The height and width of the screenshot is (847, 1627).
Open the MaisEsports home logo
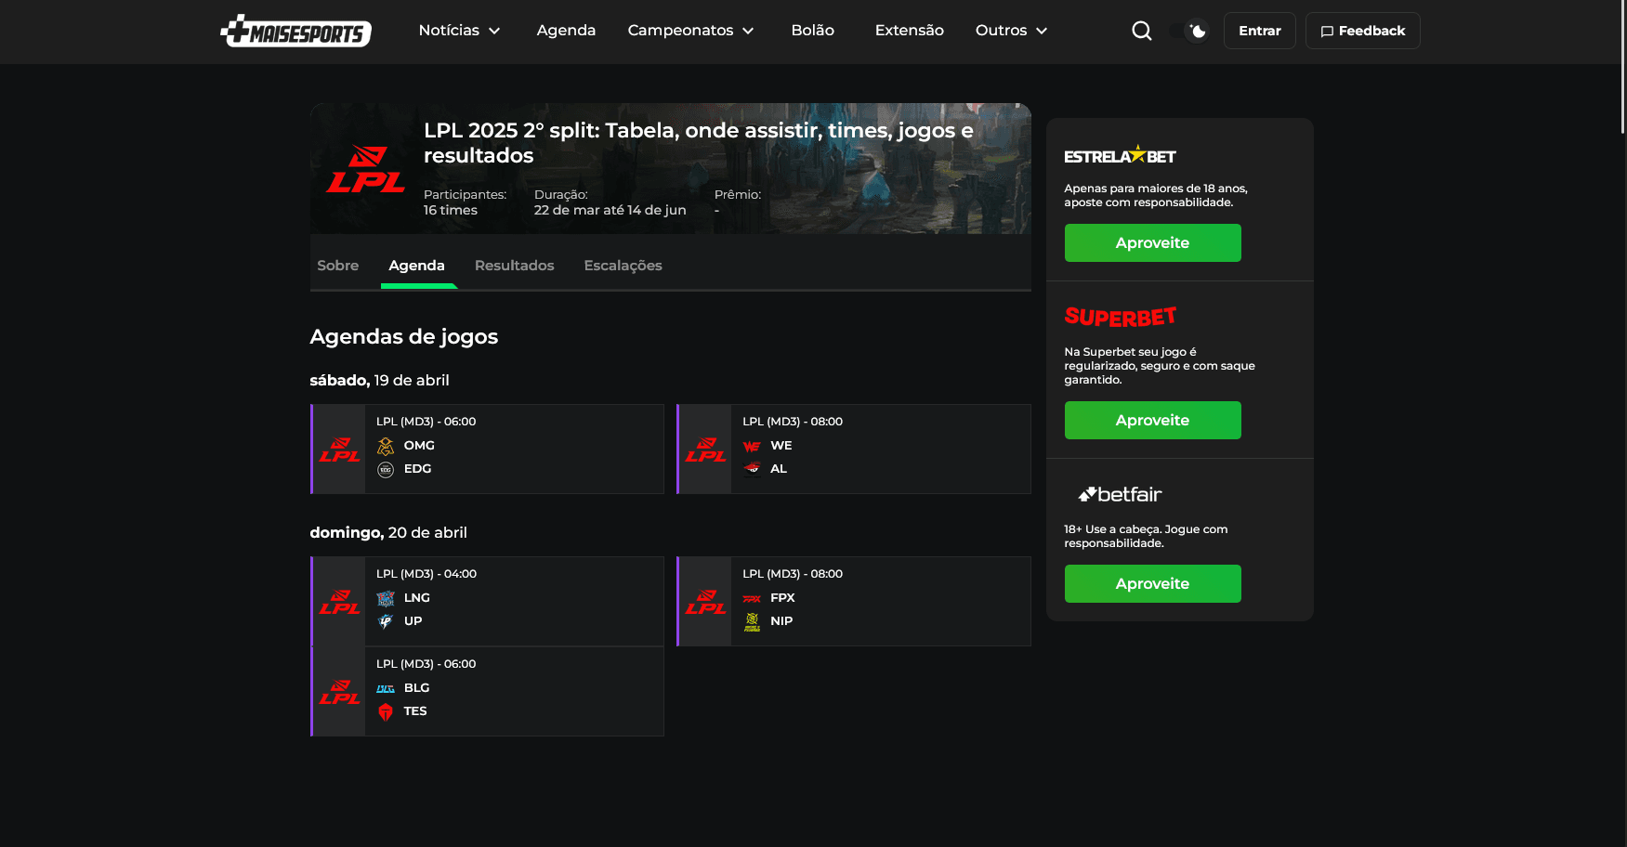[x=295, y=31]
